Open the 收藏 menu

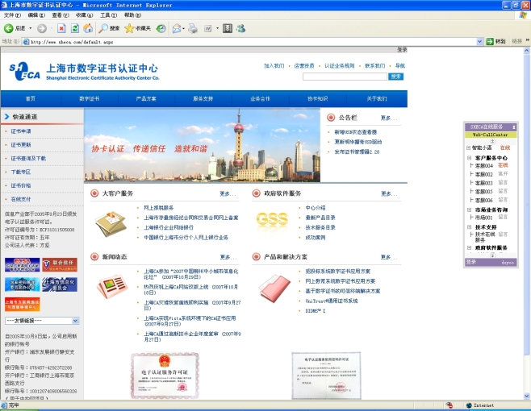pos(84,15)
